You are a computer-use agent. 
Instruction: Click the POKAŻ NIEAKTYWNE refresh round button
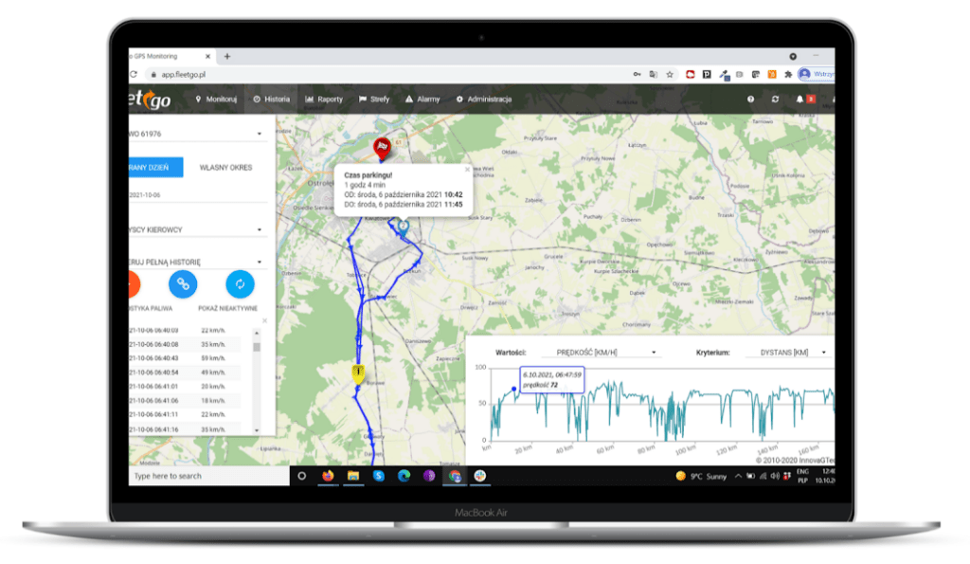[240, 284]
